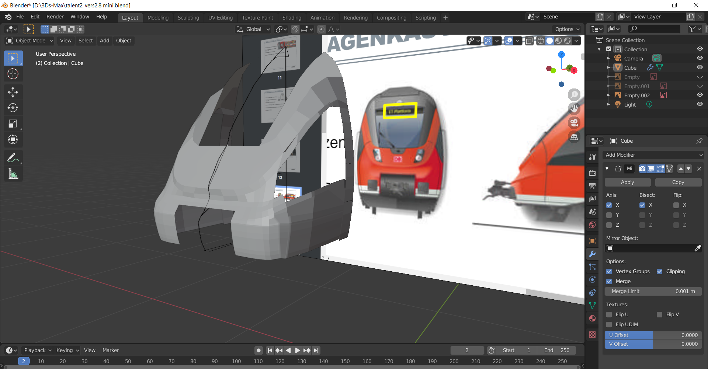Click the U Offset slider field
This screenshot has height=369, width=708.
(653, 335)
